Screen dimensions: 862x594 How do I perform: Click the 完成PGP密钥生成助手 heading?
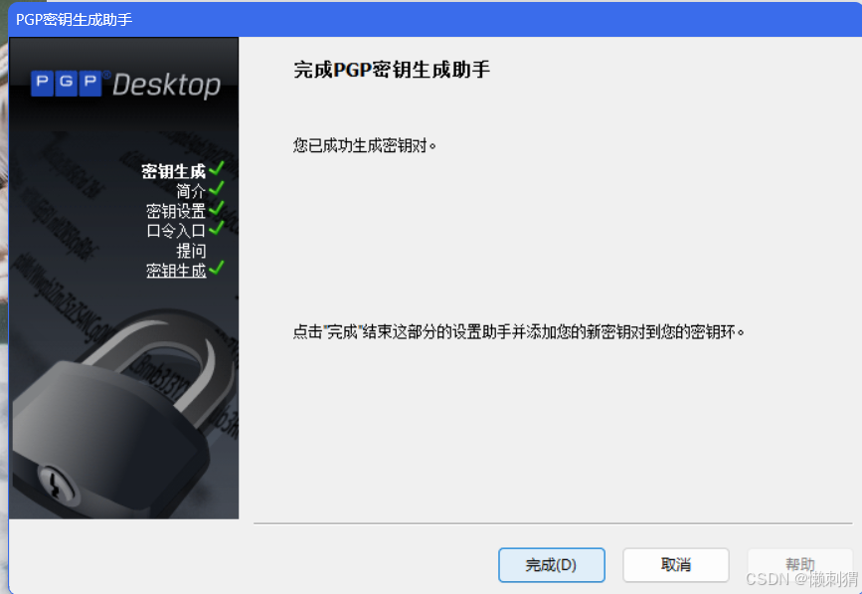[x=392, y=70]
